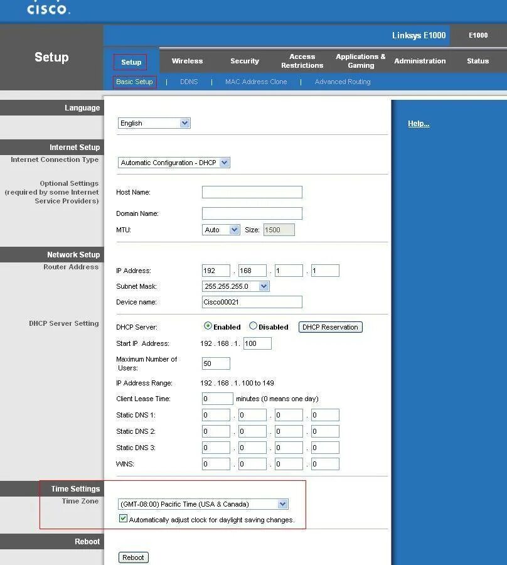Open the Subnet Mask dropdown
The width and height of the screenshot is (507, 565).
[x=235, y=286]
